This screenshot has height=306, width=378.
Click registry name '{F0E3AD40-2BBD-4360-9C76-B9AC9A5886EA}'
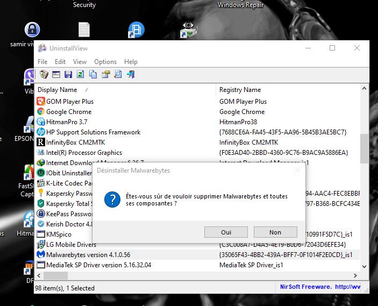[x=283, y=153]
